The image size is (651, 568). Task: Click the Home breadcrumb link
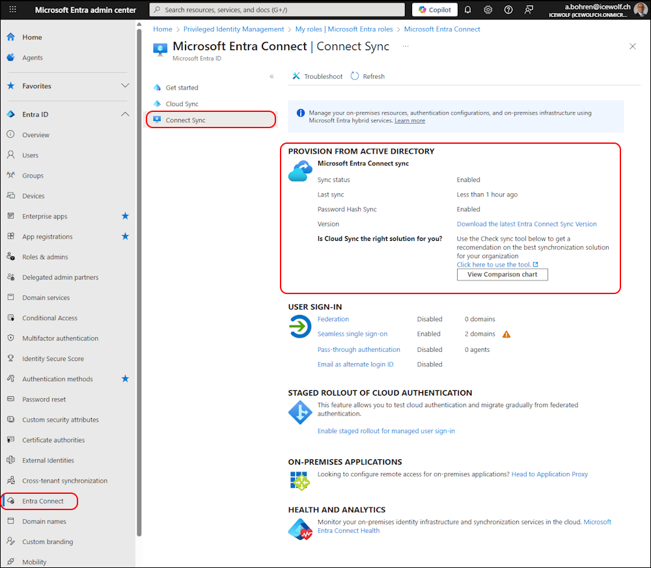pyautogui.click(x=162, y=29)
